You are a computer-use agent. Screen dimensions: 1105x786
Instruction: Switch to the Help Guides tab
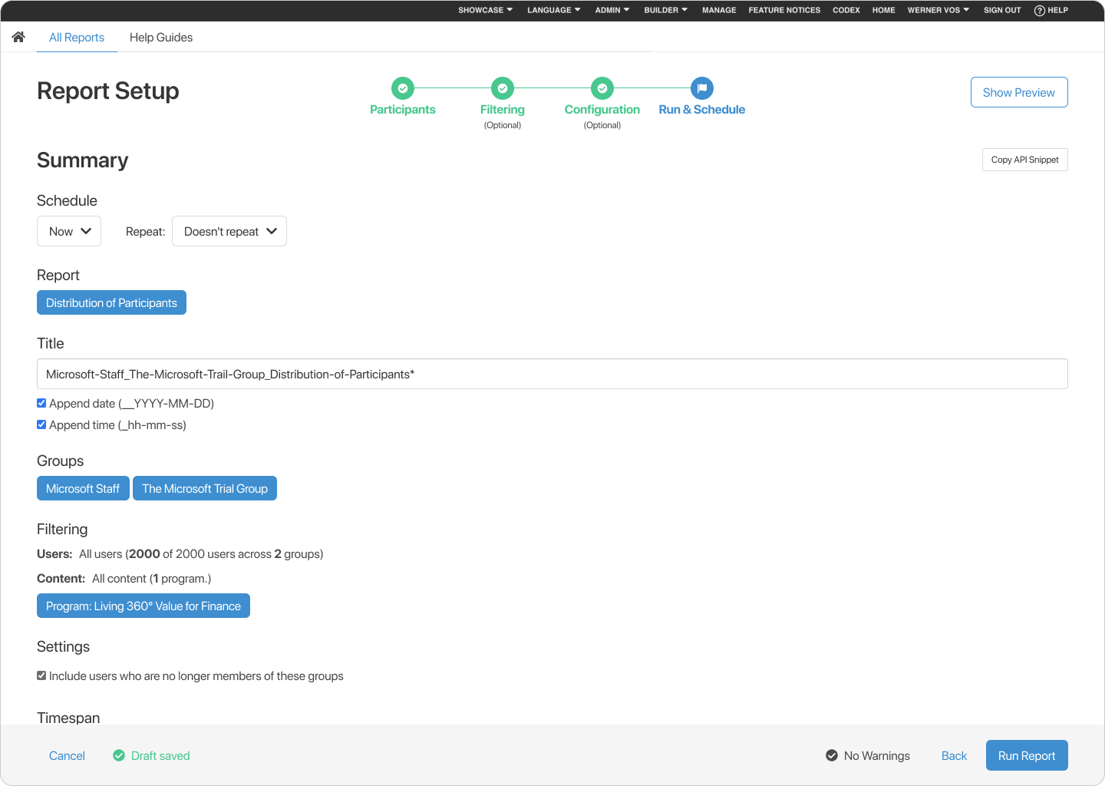161,37
